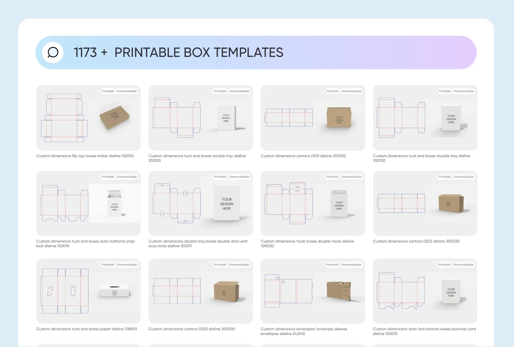Click Downloadable tag on paper dieline 108001 card
514x347 pixels.
(x=127, y=265)
